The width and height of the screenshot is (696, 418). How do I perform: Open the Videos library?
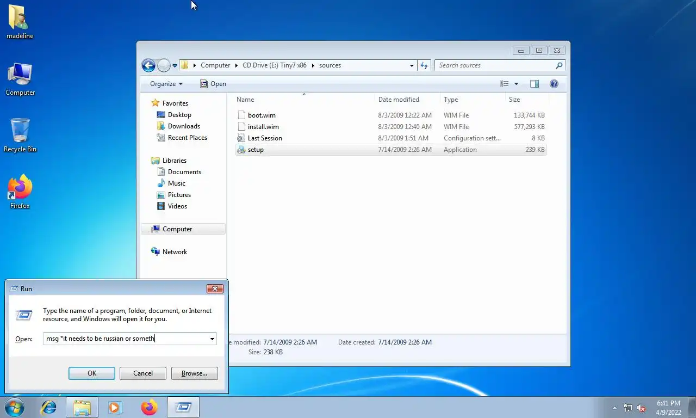point(177,206)
